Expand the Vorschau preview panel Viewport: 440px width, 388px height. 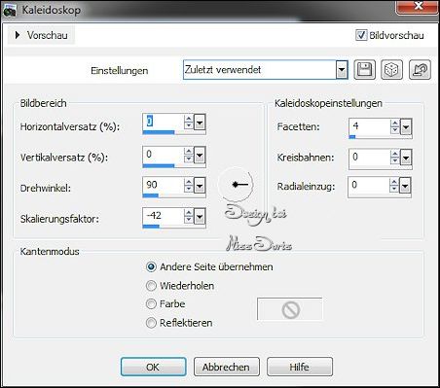click(x=41, y=35)
